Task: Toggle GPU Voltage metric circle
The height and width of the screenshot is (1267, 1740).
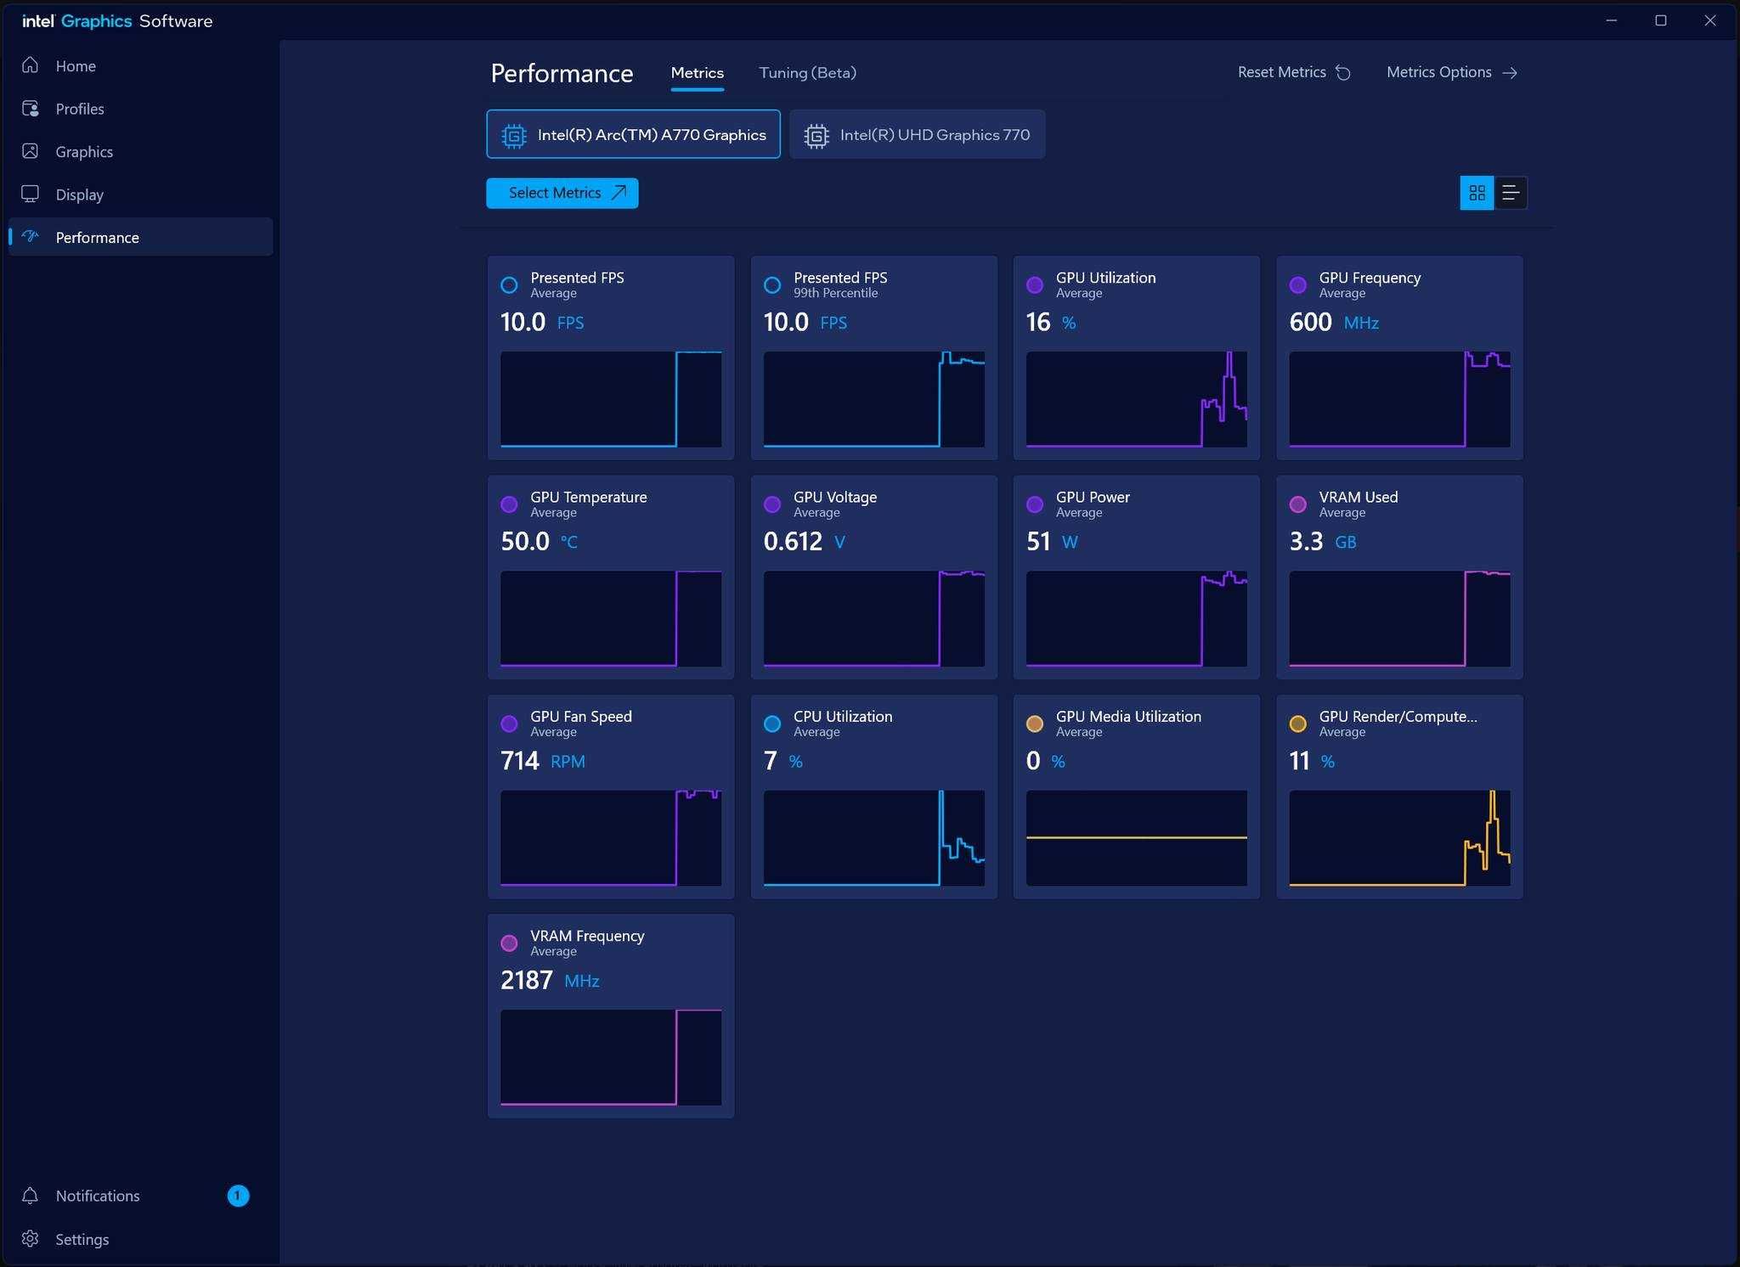Action: click(772, 504)
